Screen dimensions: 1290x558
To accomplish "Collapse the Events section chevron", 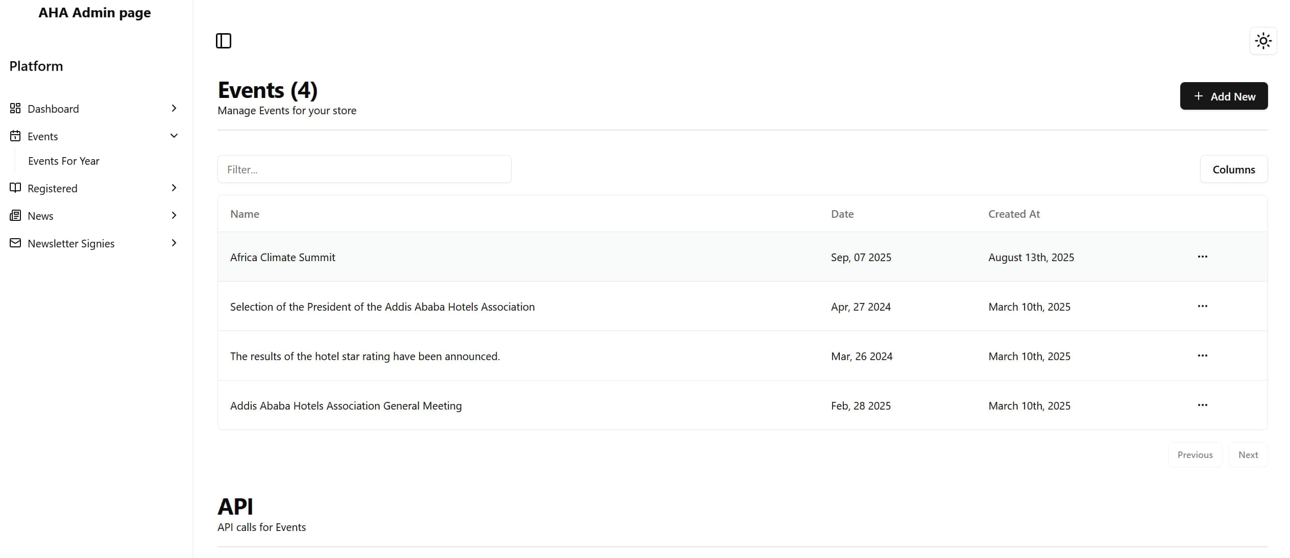I will pos(174,136).
